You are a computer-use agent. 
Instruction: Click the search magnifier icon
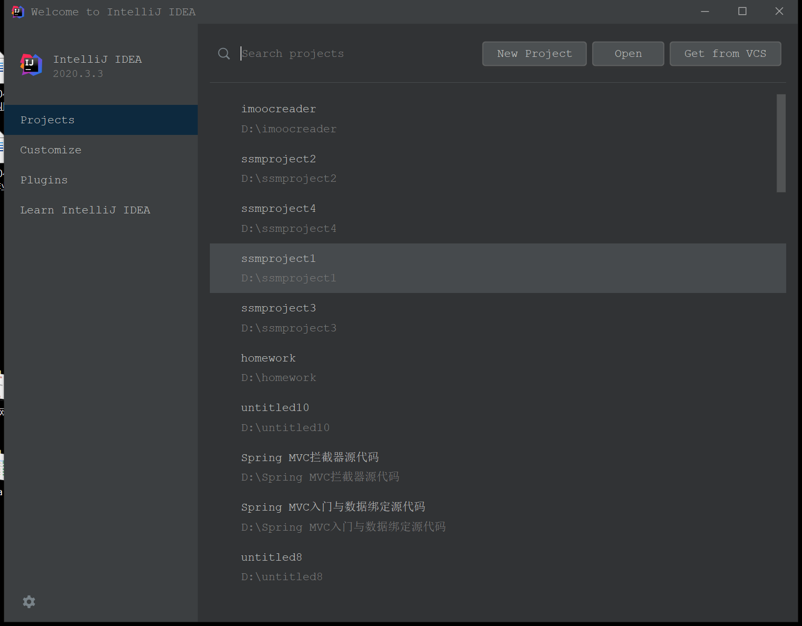coord(224,54)
